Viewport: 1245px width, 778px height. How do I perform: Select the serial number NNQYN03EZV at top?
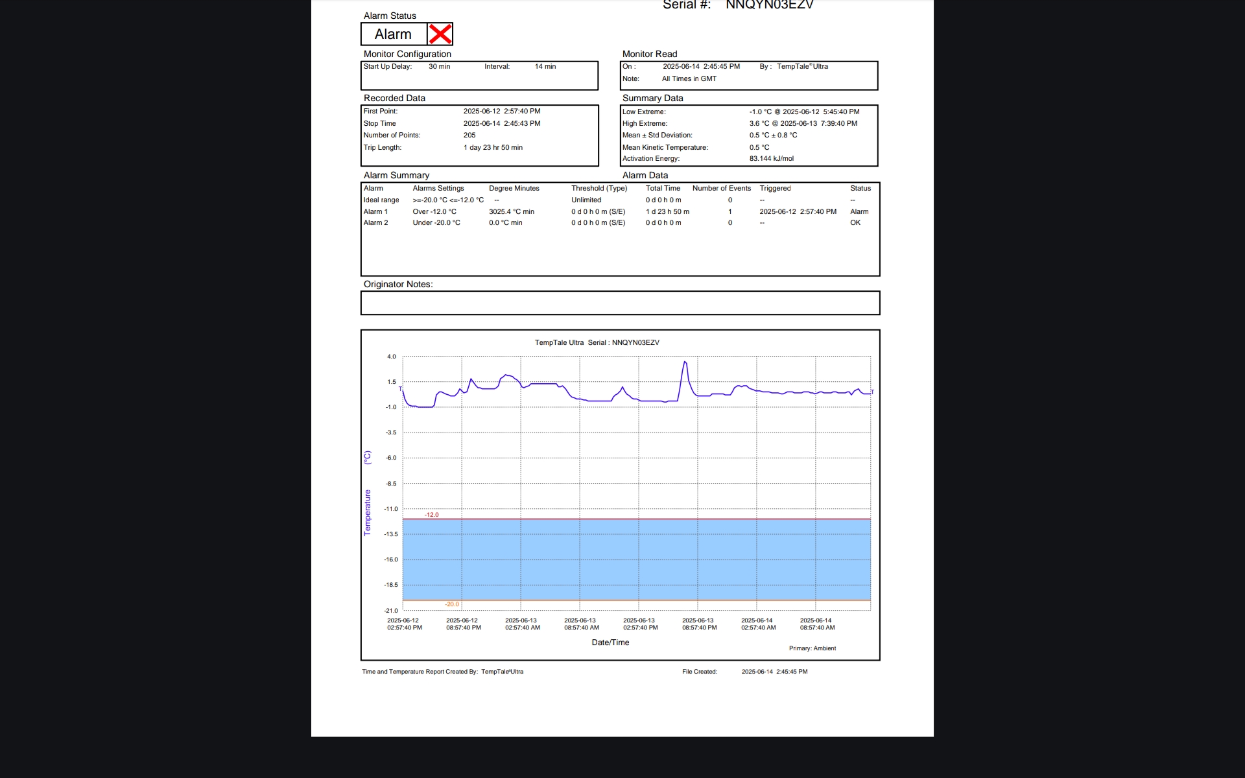point(769,5)
